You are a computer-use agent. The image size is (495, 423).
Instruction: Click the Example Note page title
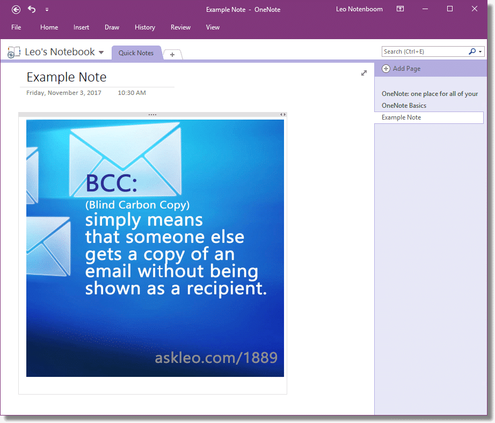(66, 77)
